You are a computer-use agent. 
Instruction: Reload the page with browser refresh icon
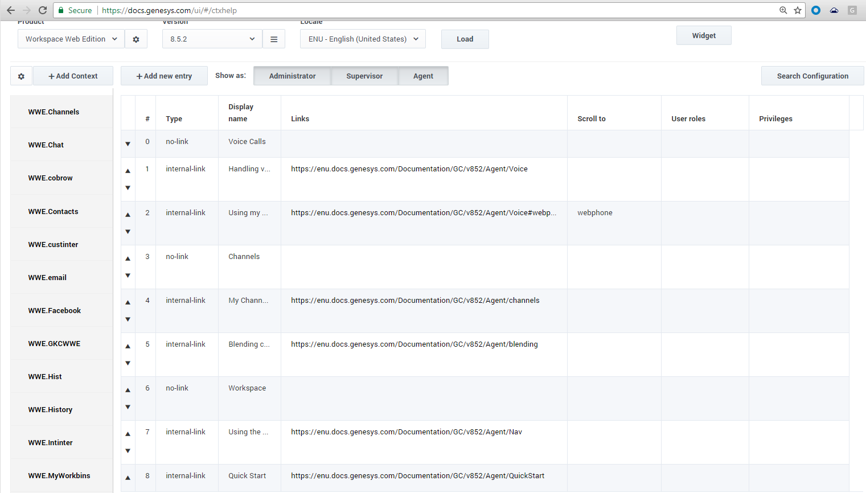tap(43, 10)
